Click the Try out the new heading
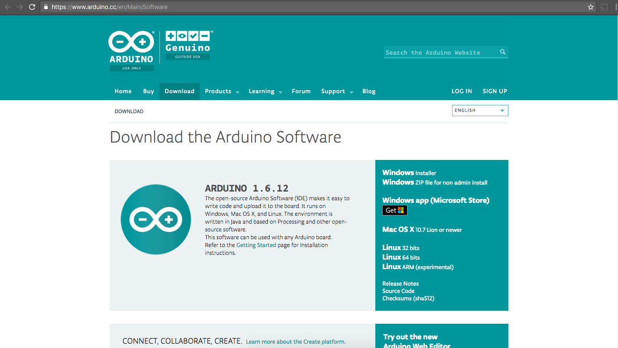 [x=410, y=337]
